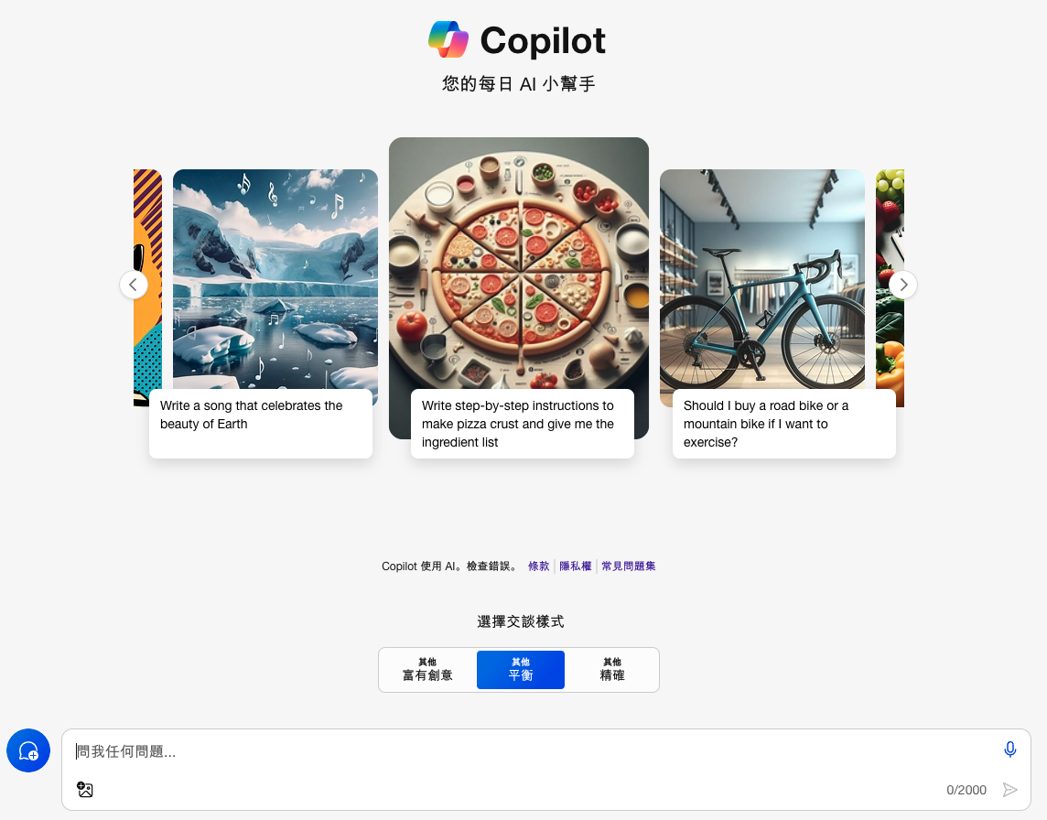Click the road bike or mountain bike prompt

point(784,424)
